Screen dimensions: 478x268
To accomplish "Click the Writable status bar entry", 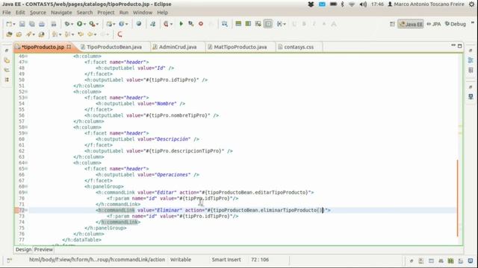I will pyautogui.click(x=181, y=260).
